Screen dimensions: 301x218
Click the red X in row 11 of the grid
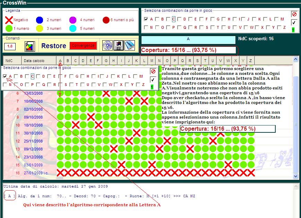click(x=137, y=133)
